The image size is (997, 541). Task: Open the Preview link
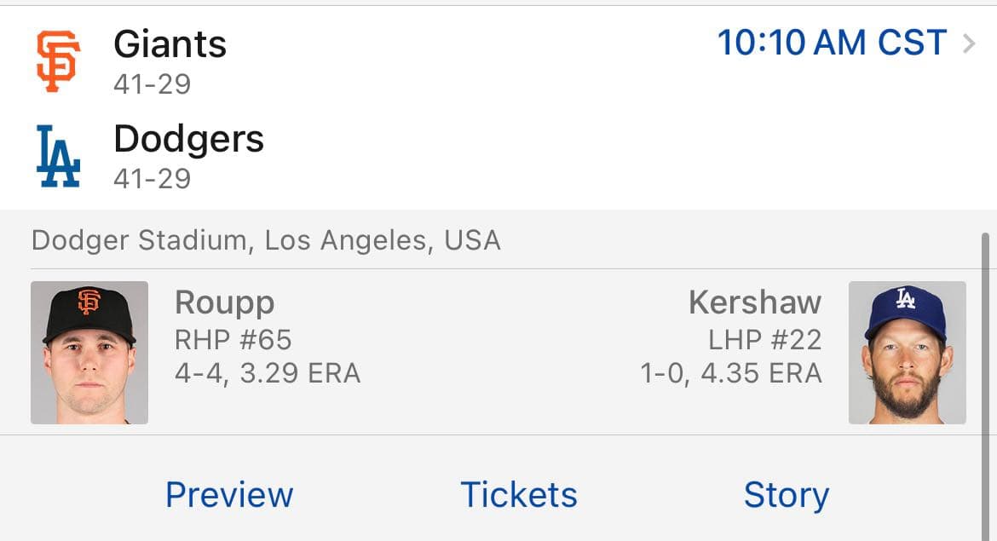coord(229,495)
